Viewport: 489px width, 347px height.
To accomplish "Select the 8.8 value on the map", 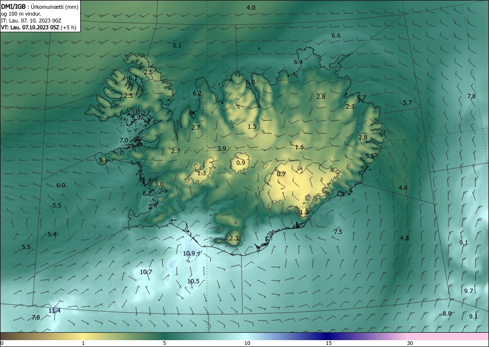I will pyautogui.click(x=447, y=314).
